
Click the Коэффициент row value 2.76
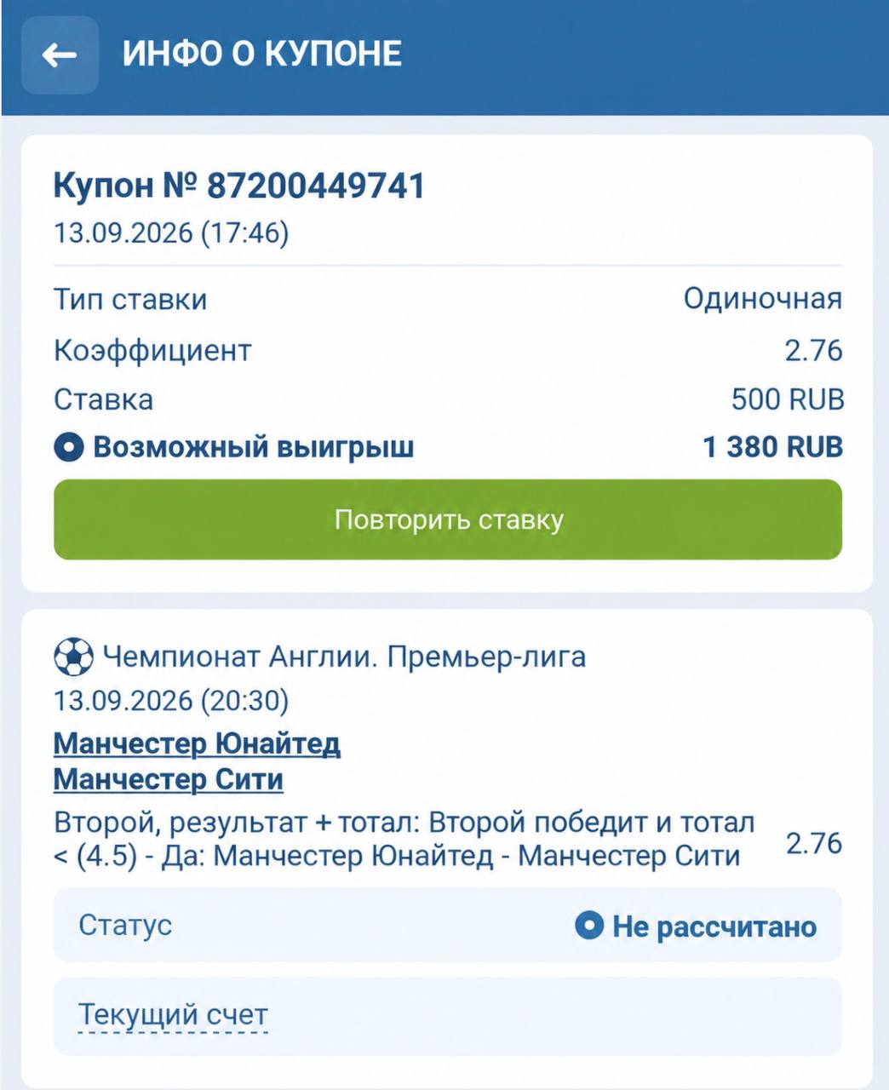click(x=814, y=350)
